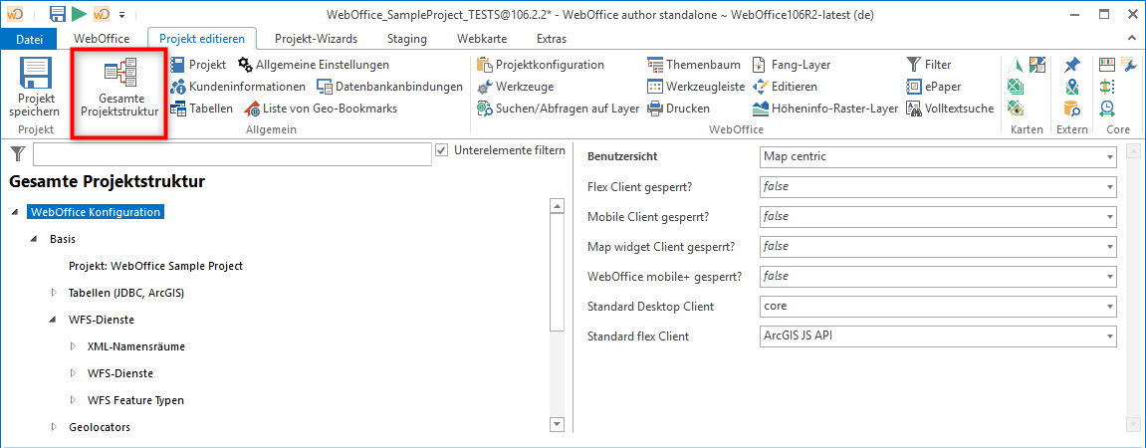This screenshot has width=1146, height=448.
Task: Open the quick access toolbar customize arrow
Action: pyautogui.click(x=122, y=15)
